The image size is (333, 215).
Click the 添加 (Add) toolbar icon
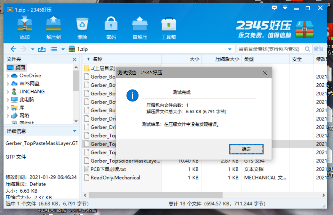[x=25, y=28]
